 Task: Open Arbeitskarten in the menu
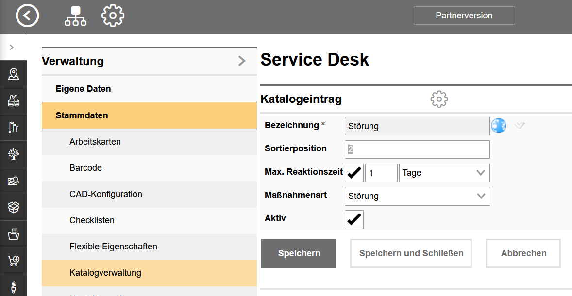(x=149, y=142)
